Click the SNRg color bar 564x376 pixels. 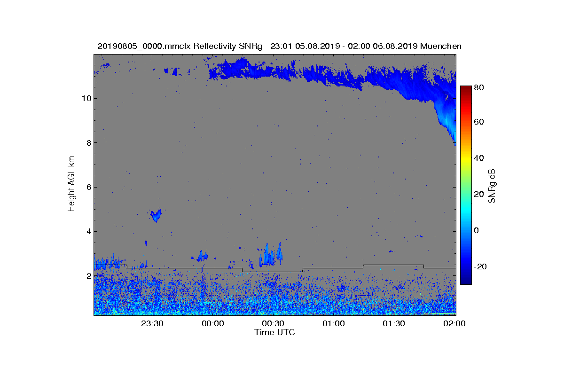pyautogui.click(x=466, y=185)
